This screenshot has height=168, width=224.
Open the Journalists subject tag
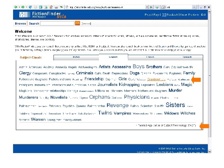click(x=107, y=85)
